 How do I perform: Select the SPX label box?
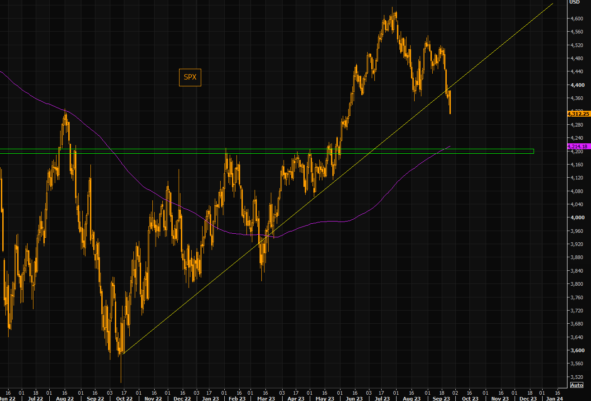pos(190,77)
